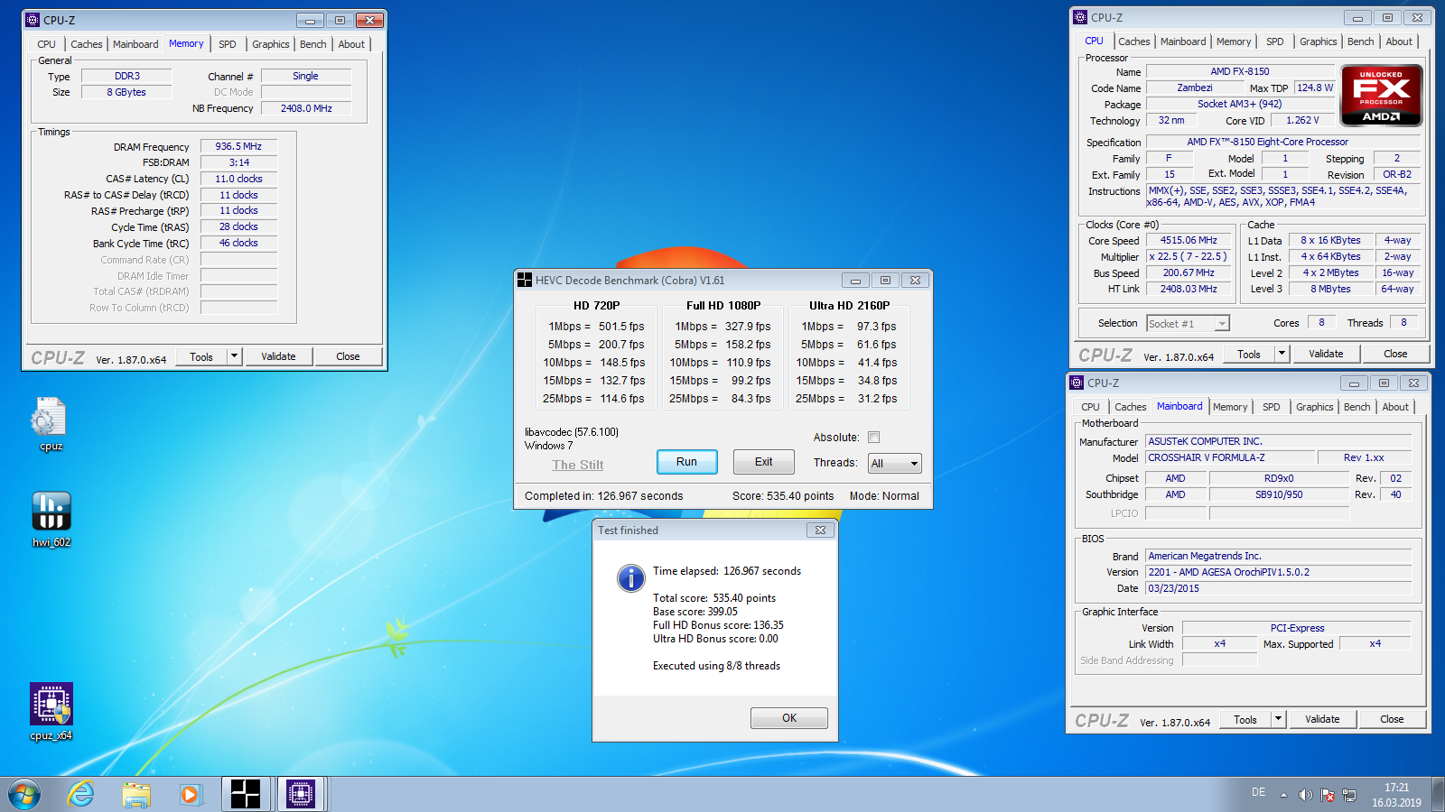Confirm OK in Test finished dialog

789,718
